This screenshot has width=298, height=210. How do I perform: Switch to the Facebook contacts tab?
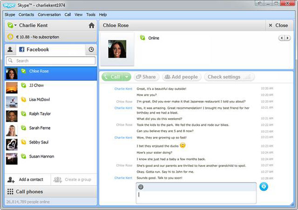34,49
